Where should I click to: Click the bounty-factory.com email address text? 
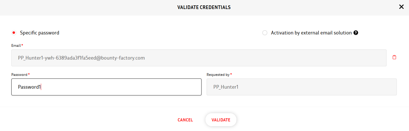pos(81,58)
